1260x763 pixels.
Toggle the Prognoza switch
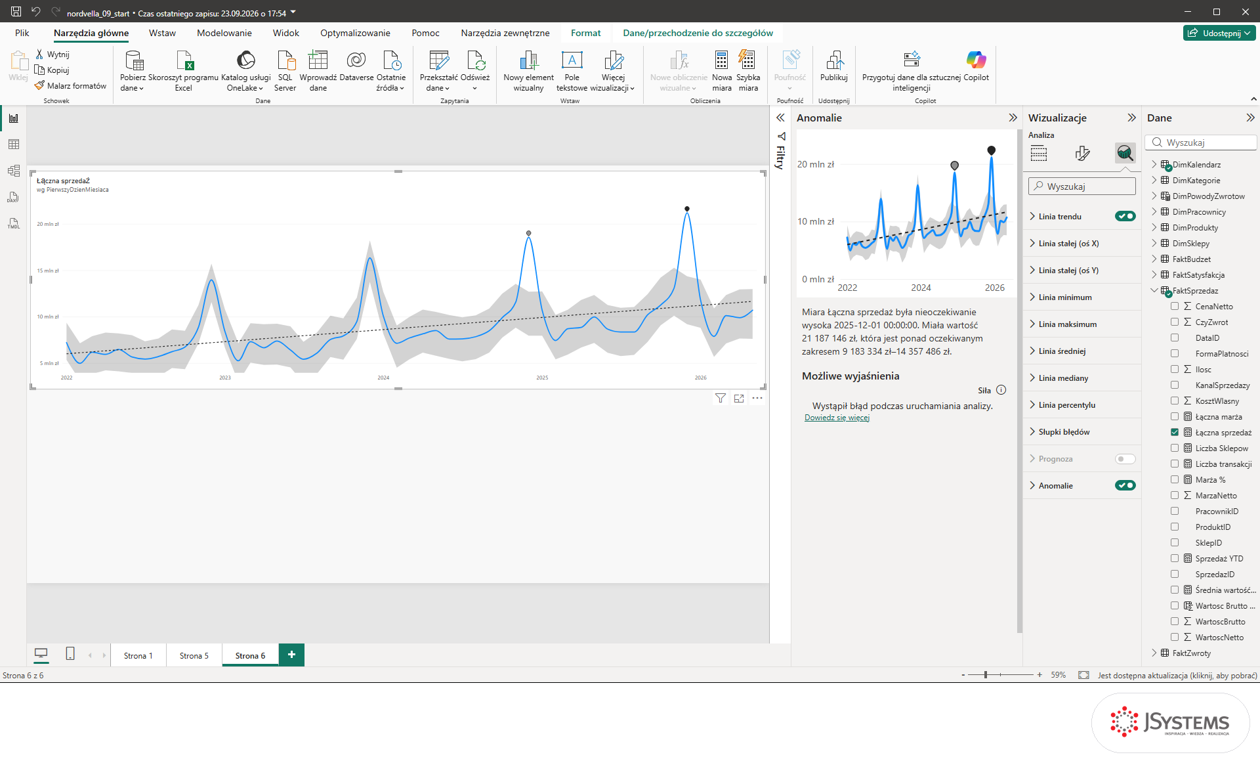tap(1125, 458)
